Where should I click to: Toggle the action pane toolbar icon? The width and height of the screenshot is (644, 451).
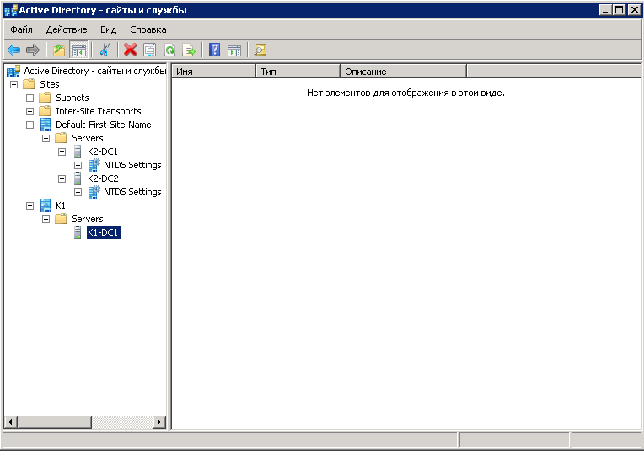[x=234, y=50]
